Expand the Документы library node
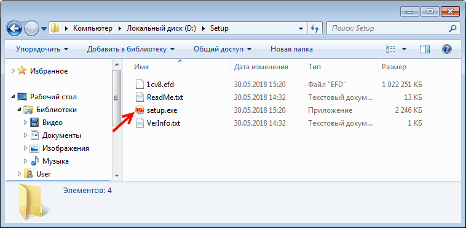 [x=25, y=135]
